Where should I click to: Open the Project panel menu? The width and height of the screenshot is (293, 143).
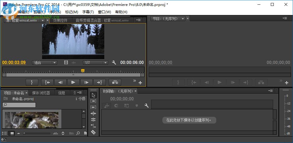80,92
